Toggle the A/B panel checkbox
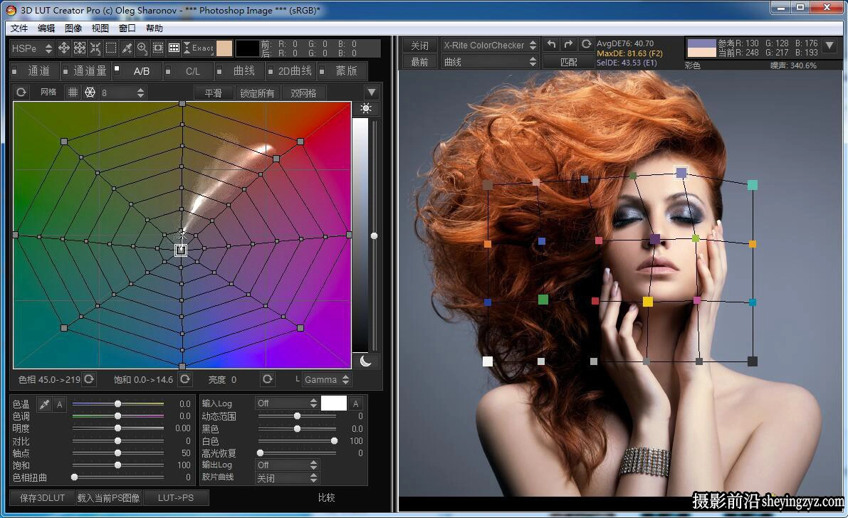The height and width of the screenshot is (518, 848). (117, 69)
